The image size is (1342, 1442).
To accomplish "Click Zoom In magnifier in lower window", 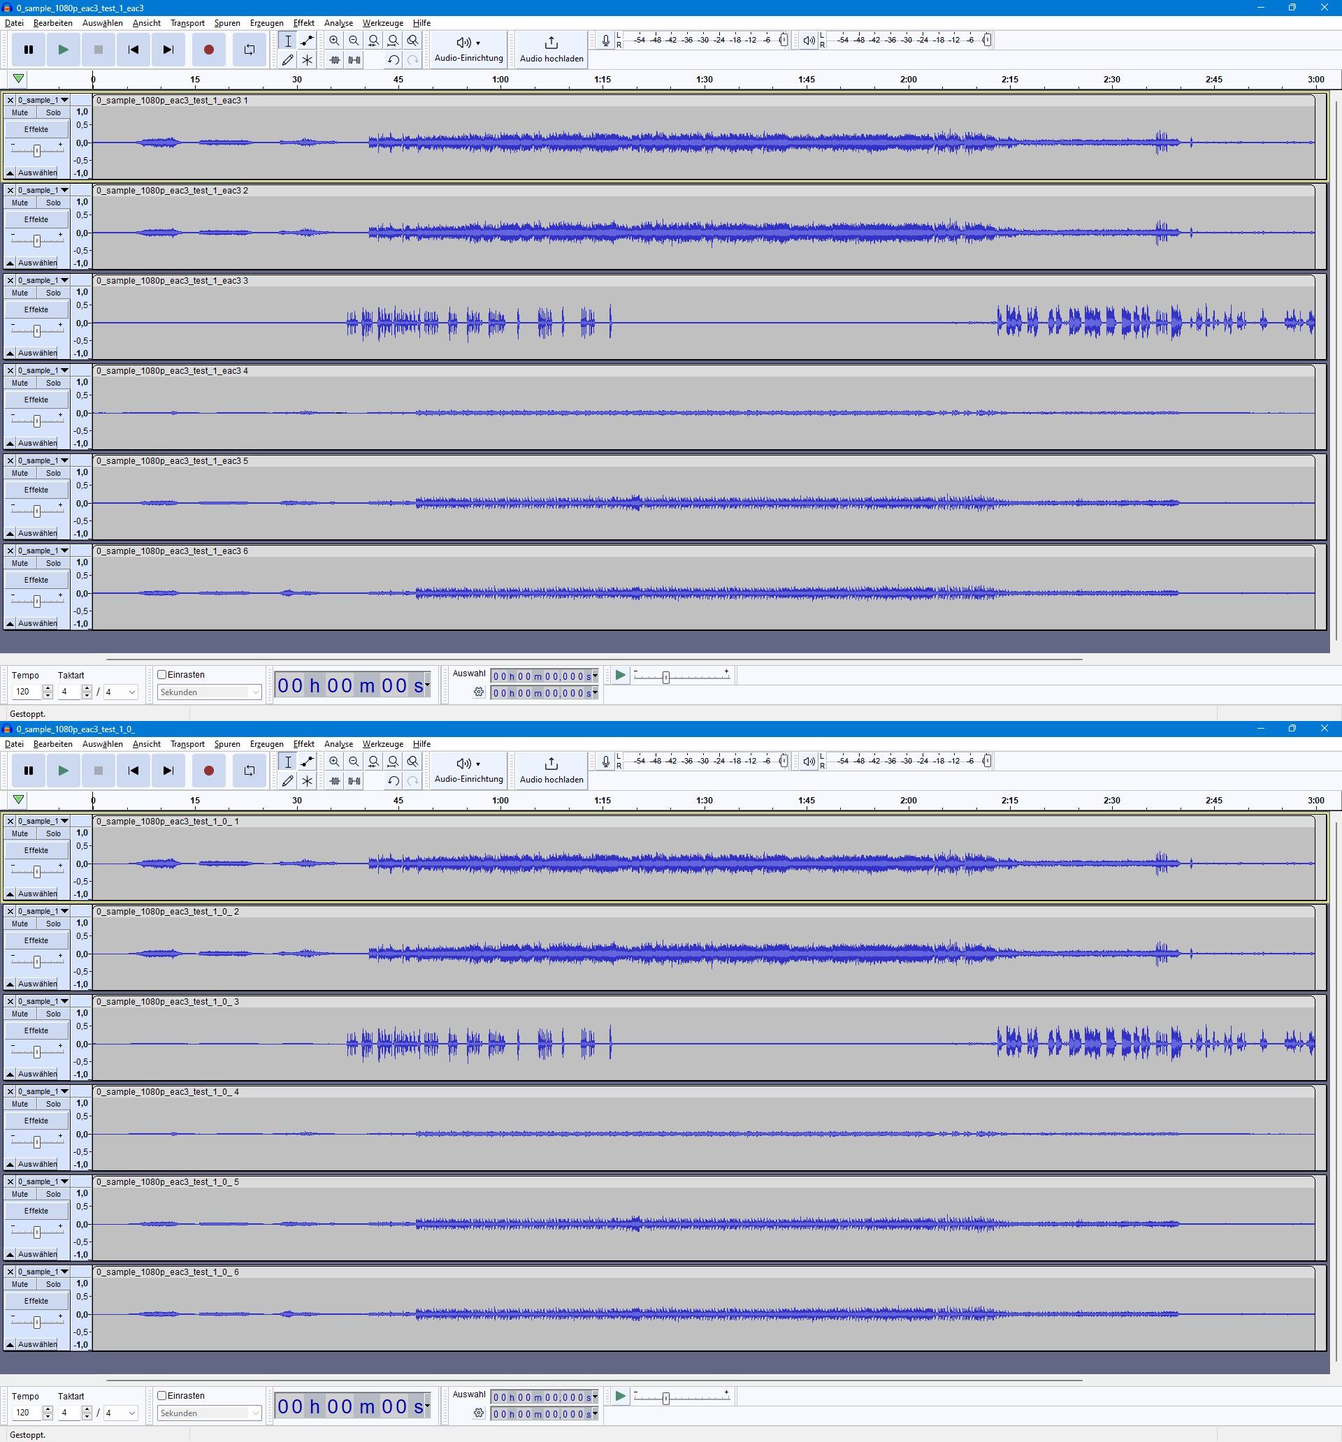I will coord(334,762).
